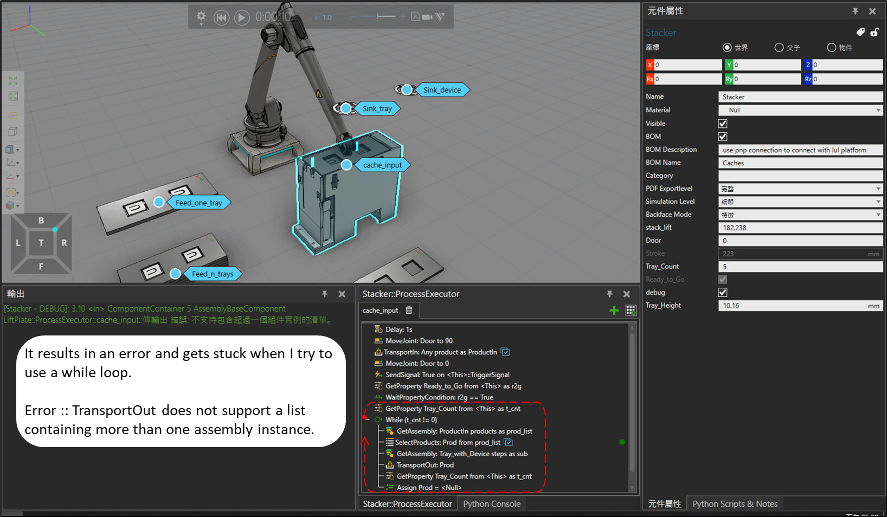Toggle the Visible checkbox
The width and height of the screenshot is (887, 517).
[723, 124]
